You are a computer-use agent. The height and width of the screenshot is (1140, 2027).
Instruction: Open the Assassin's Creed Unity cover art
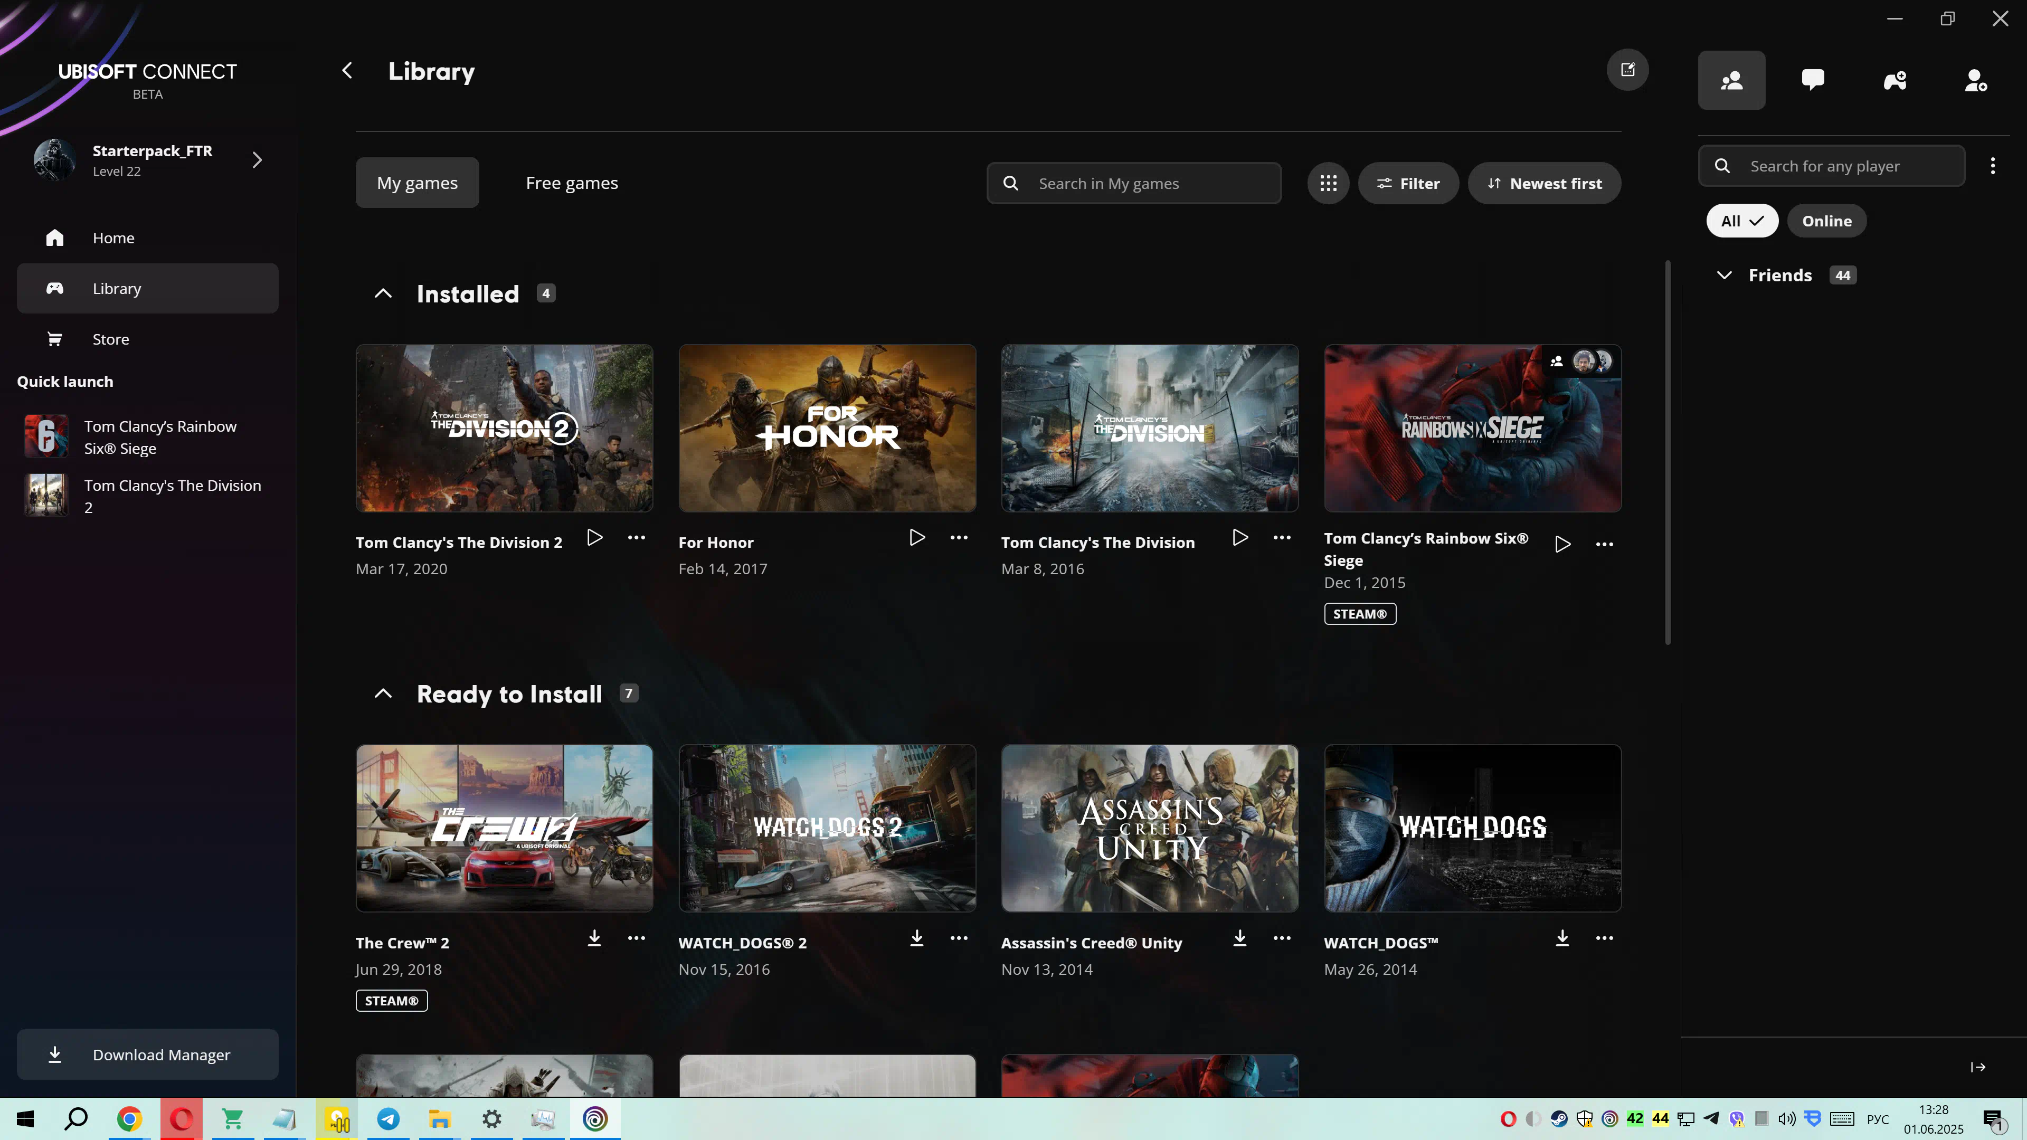coord(1150,829)
